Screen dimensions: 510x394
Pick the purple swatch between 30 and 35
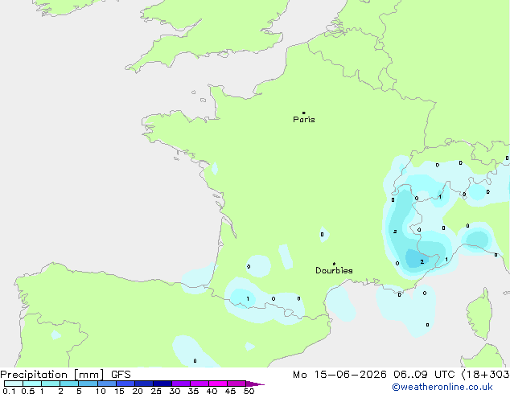tap(181, 384)
